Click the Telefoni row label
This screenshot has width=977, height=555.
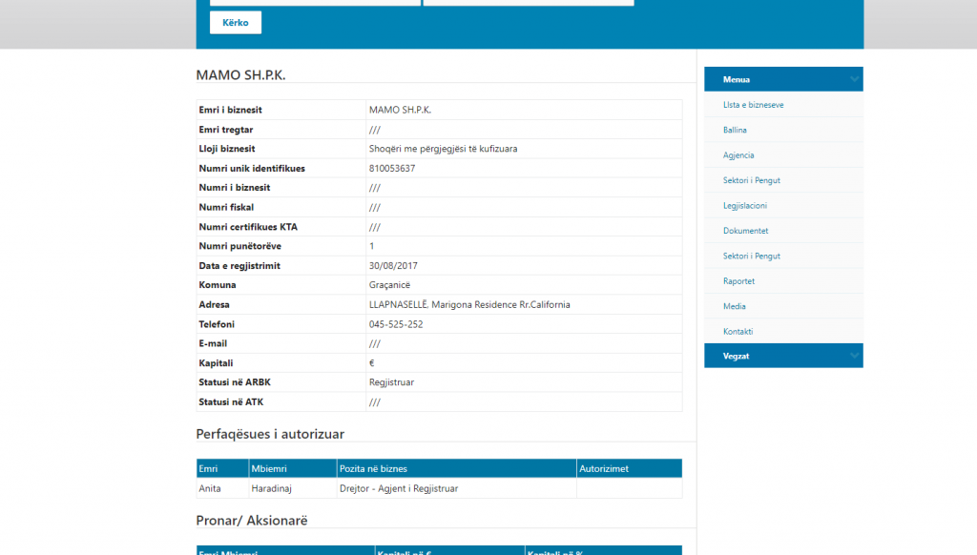(217, 324)
